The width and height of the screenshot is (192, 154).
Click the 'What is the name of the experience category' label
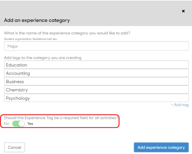point(67,33)
